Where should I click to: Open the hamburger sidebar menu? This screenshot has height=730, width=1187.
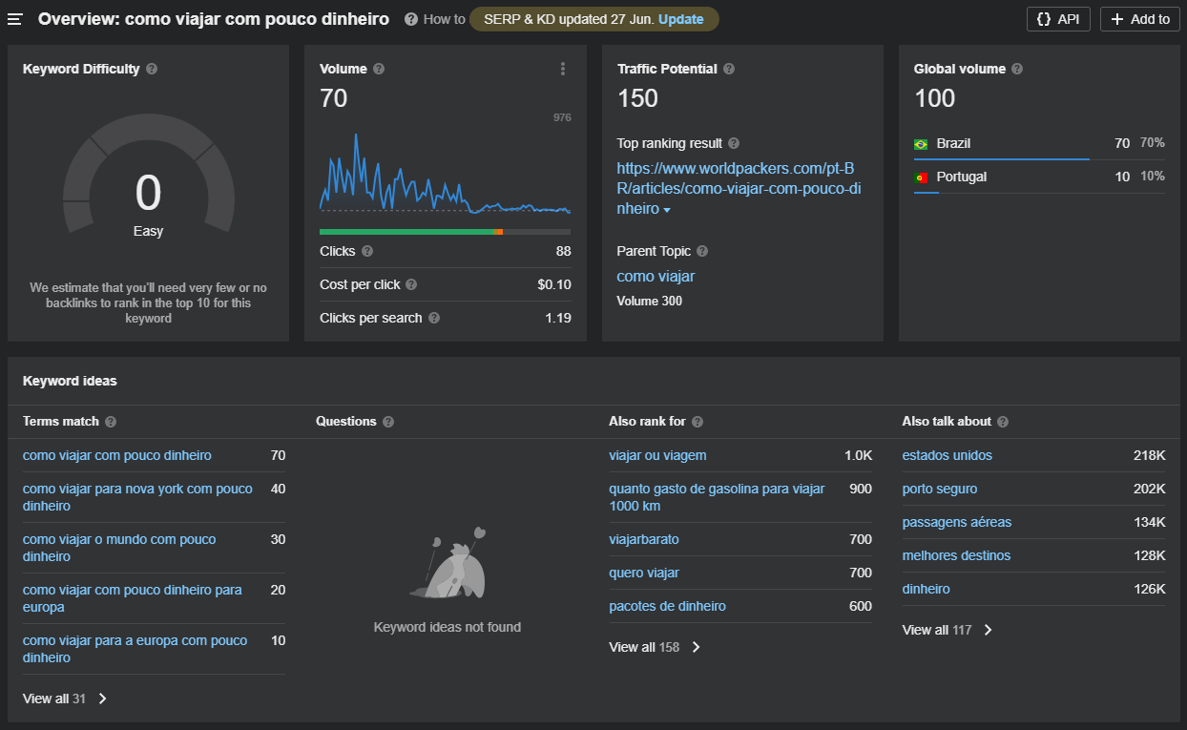click(x=15, y=19)
